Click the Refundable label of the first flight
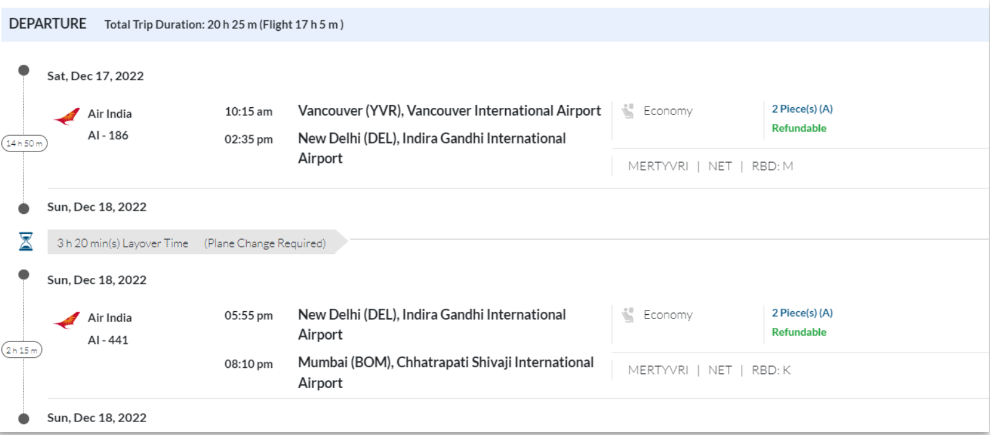The height and width of the screenshot is (435, 990). 799,128
